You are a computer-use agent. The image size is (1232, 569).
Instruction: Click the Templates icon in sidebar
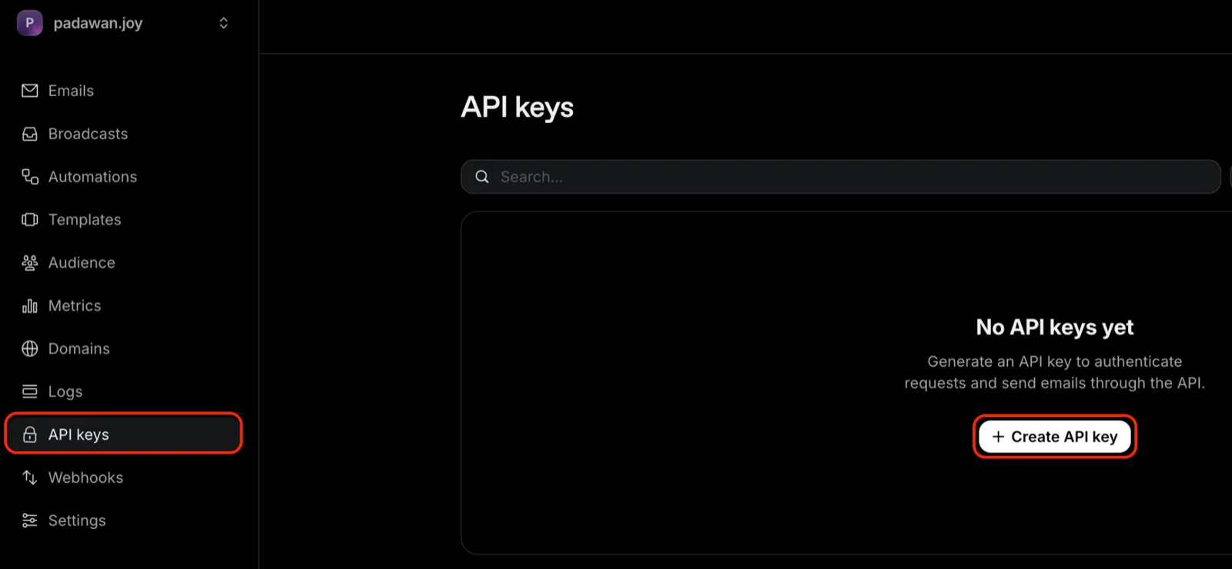coord(30,220)
